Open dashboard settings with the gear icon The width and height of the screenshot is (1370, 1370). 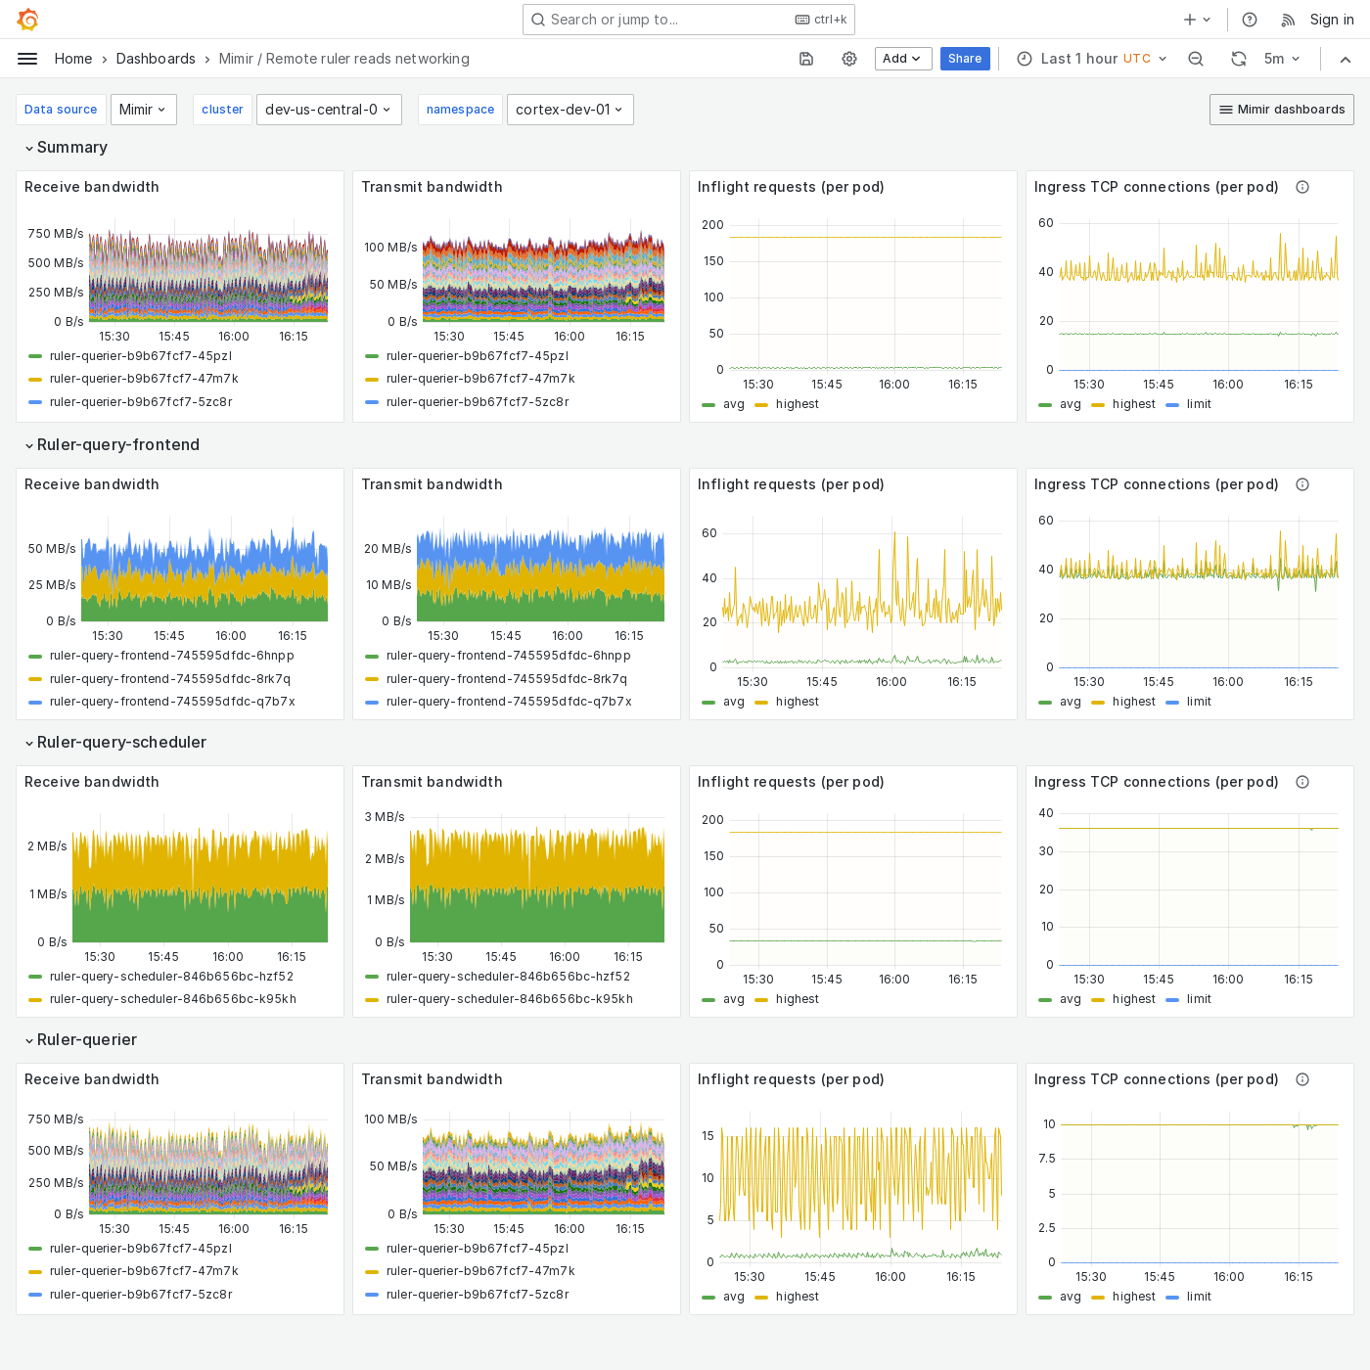tap(848, 59)
